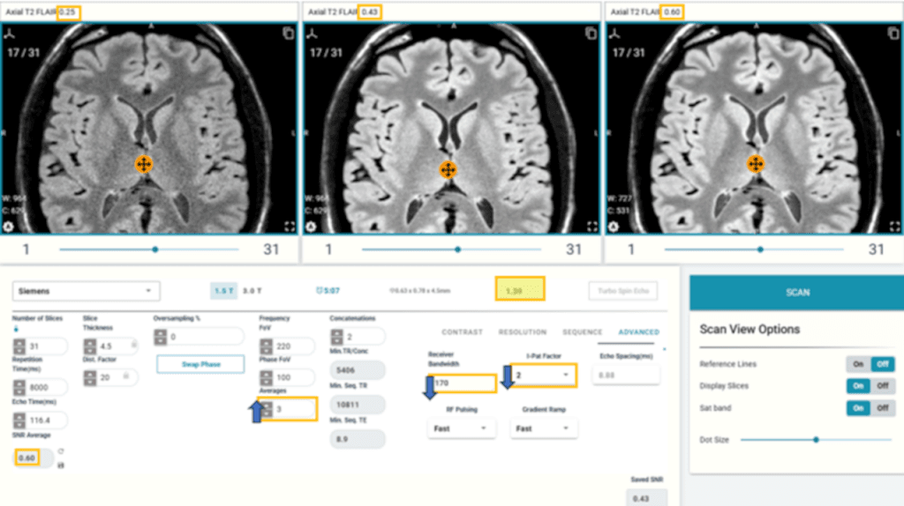
Task: Click the Receiver Bandwidth input field
Action: 463,383
